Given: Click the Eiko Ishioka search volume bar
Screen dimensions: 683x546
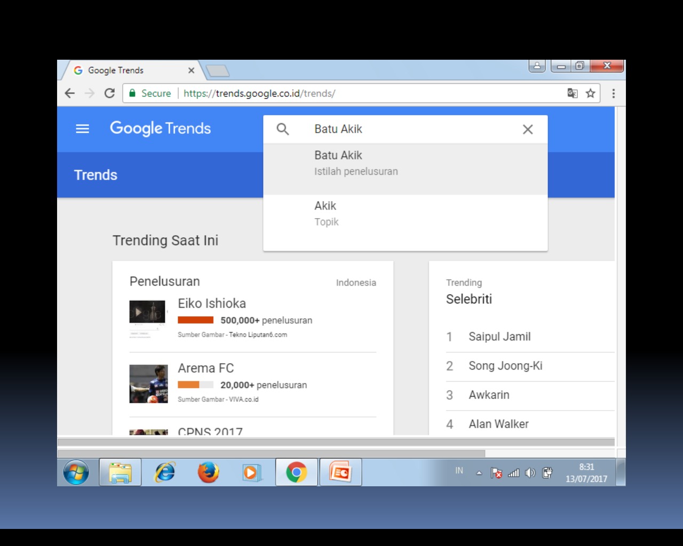Looking at the screenshot, I should (195, 320).
